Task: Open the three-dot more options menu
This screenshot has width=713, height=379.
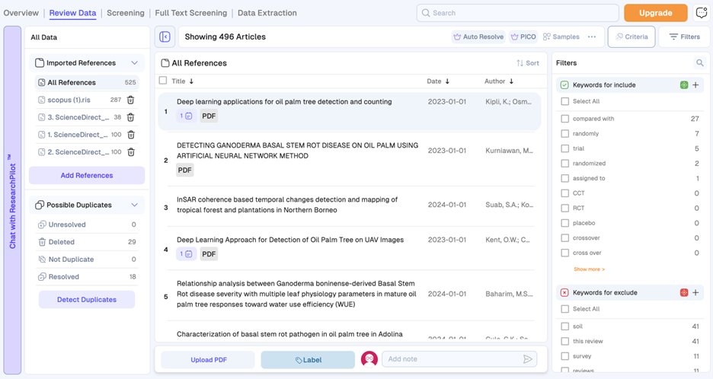Action: (x=592, y=37)
